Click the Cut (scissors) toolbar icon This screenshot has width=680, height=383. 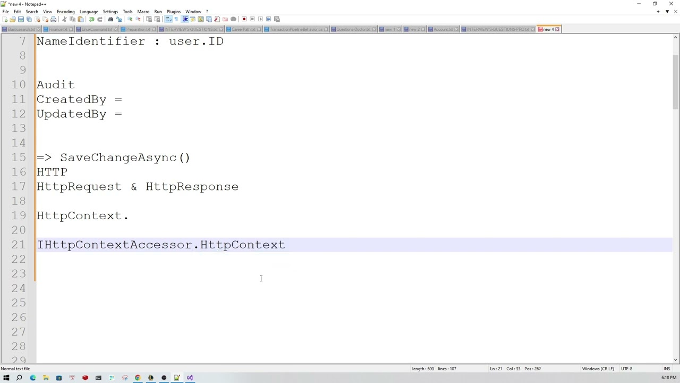pyautogui.click(x=64, y=19)
